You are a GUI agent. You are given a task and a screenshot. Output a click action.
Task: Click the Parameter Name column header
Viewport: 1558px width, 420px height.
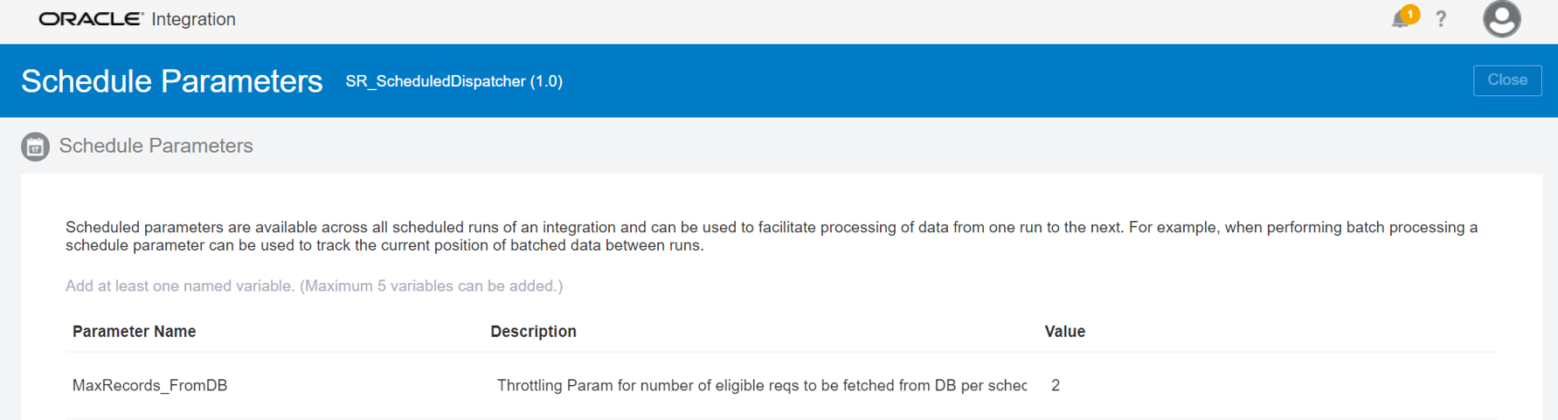pyautogui.click(x=134, y=332)
